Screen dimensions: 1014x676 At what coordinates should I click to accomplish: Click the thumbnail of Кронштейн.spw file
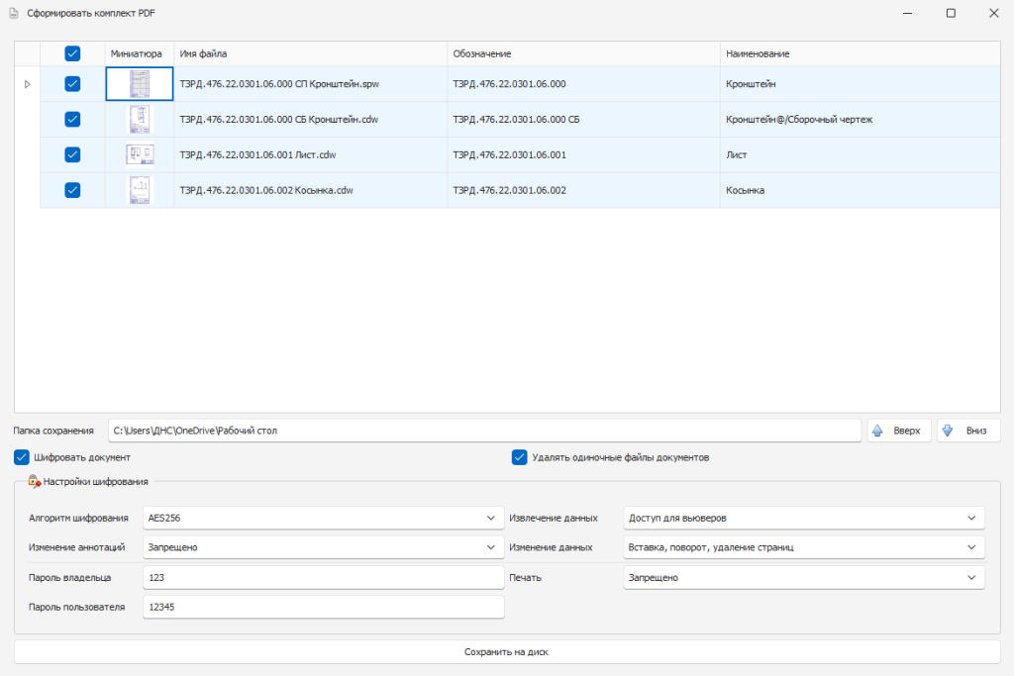[140, 84]
